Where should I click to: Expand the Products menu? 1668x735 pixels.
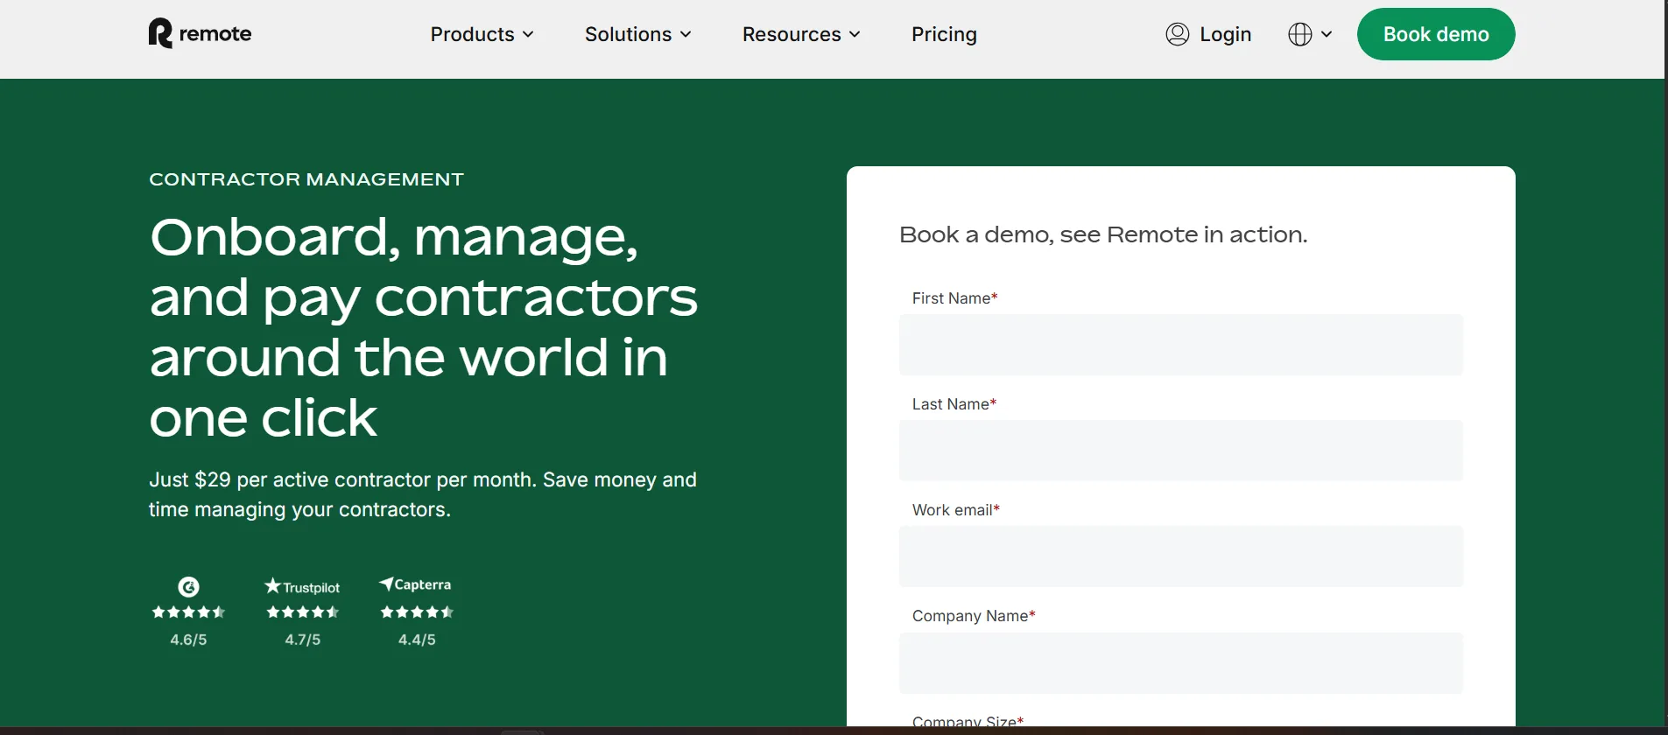pyautogui.click(x=482, y=34)
